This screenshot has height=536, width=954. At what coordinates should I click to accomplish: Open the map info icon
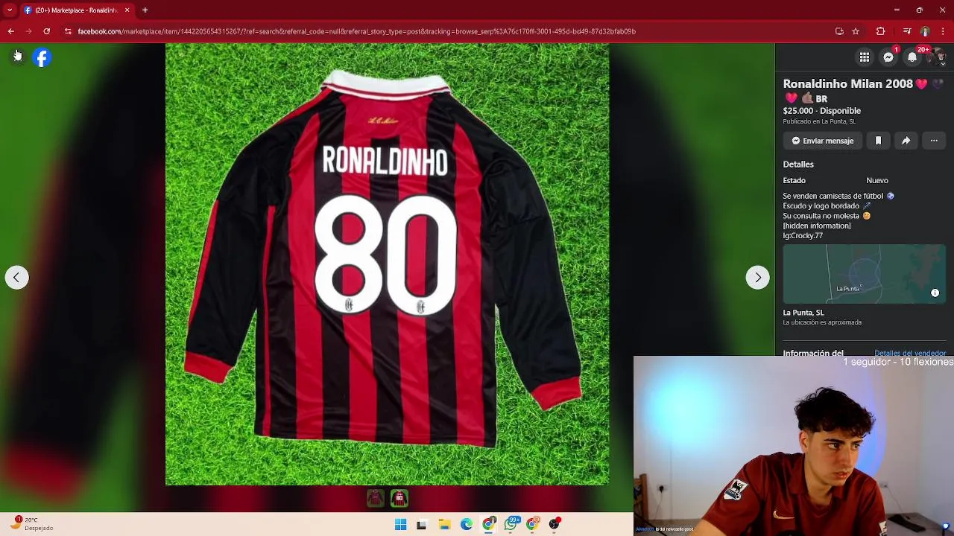click(935, 293)
